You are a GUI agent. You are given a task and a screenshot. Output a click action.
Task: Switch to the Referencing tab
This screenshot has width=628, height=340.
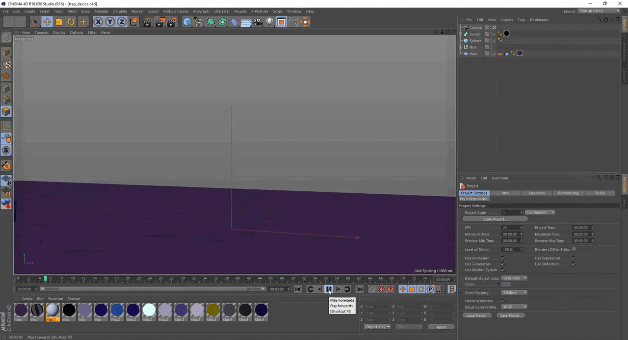click(568, 193)
